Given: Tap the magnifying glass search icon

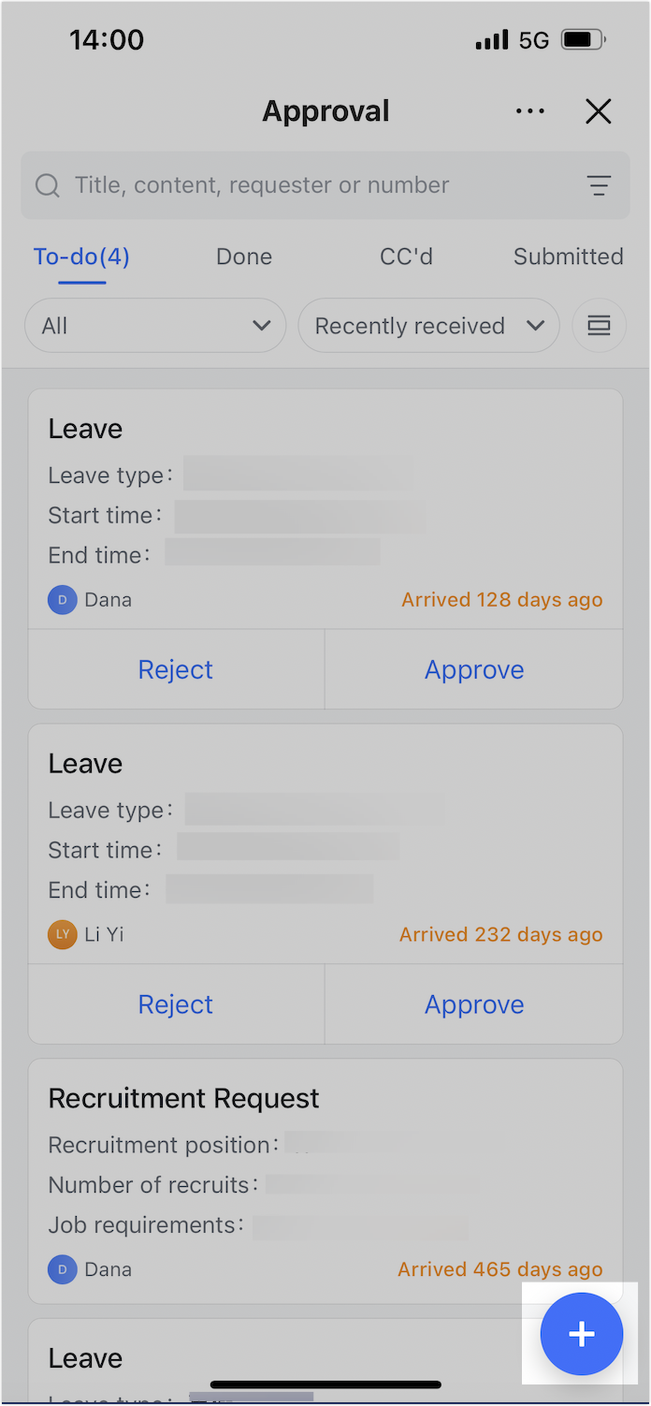Looking at the screenshot, I should (47, 185).
